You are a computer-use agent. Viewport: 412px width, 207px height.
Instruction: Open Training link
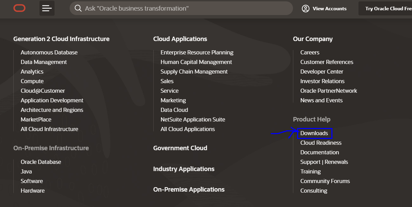point(310,171)
